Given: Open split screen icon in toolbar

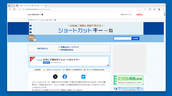Looking at the screenshot, I should [150, 9].
